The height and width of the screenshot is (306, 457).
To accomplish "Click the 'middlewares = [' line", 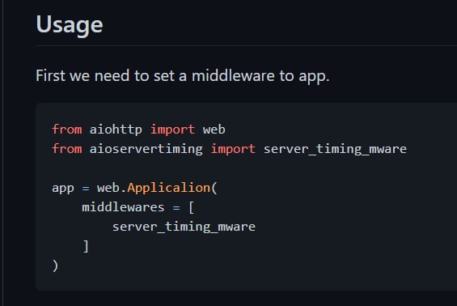I will click(x=138, y=207).
